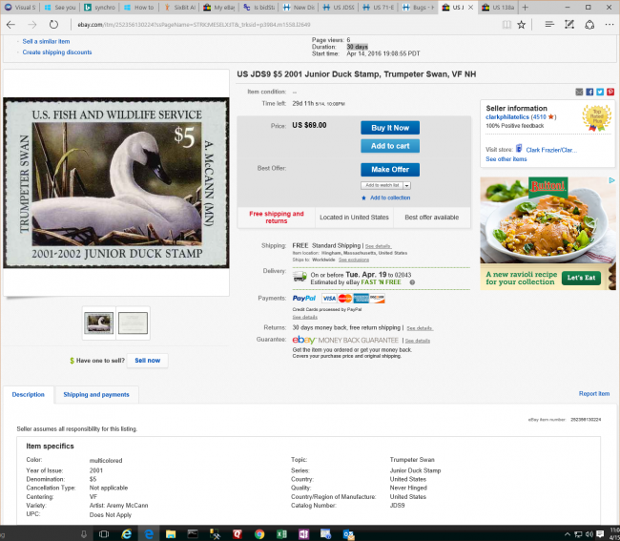Viewport: 620px width, 541px height.
Task: Show hidden system tray icons
Action: 568,534
